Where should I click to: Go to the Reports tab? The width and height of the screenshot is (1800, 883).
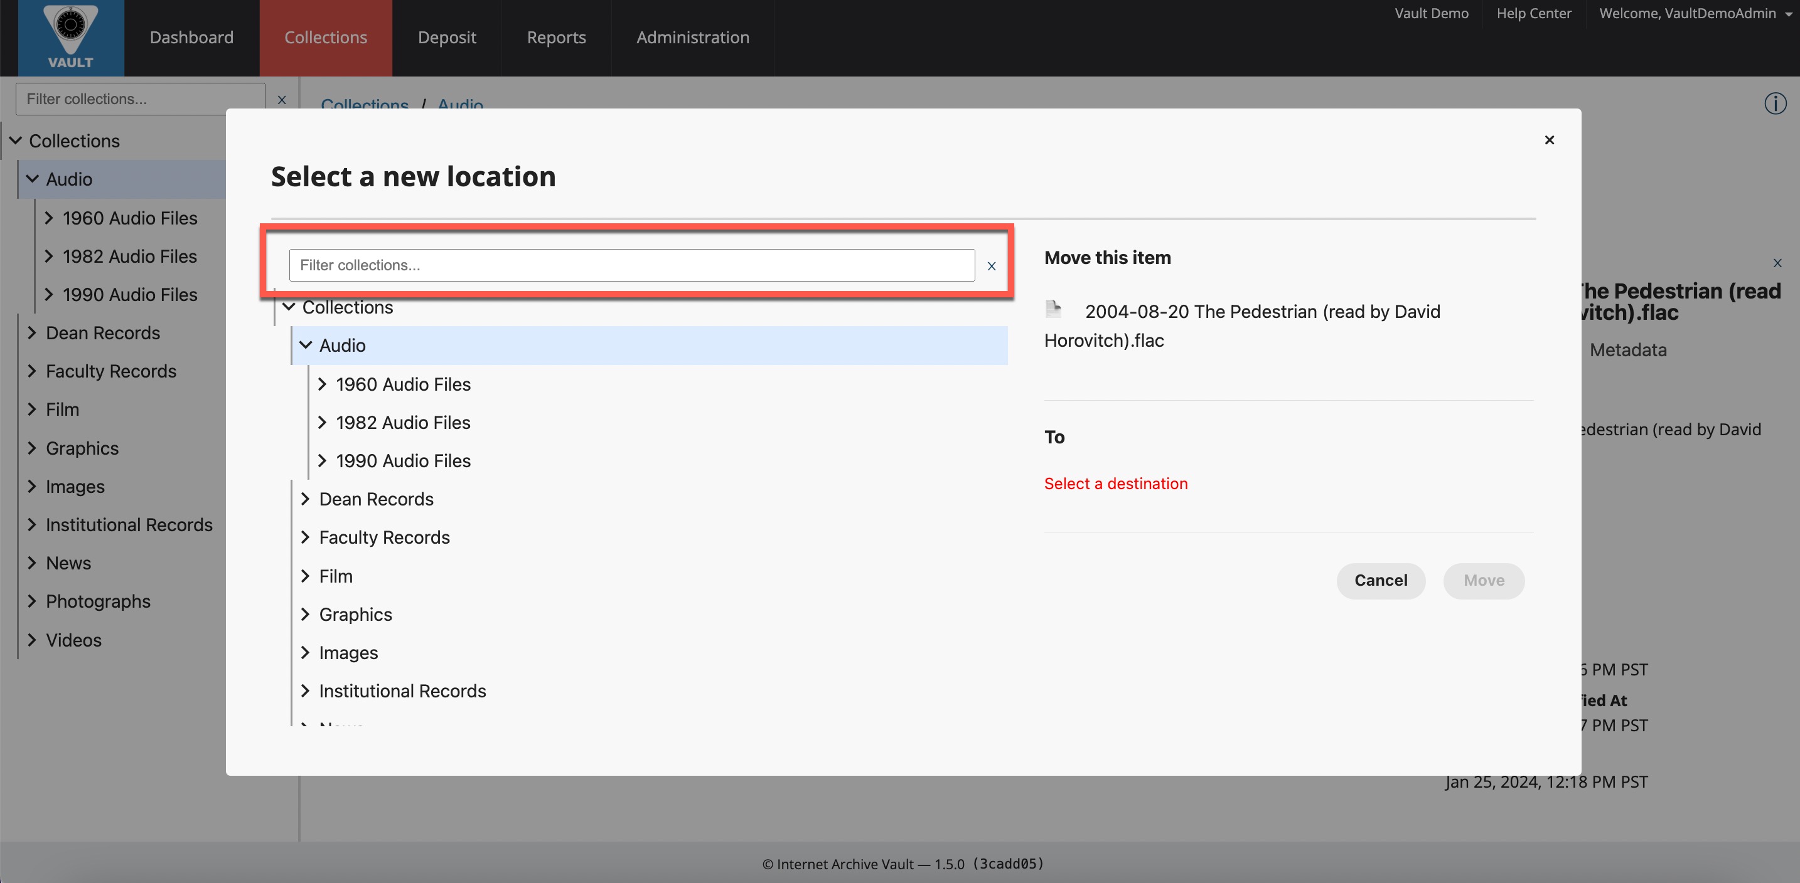[556, 38]
